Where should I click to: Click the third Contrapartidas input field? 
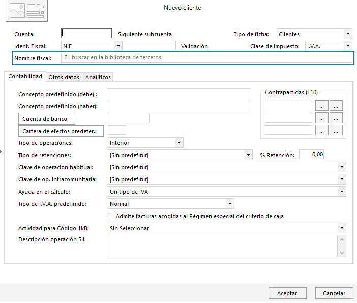[x=288, y=130]
